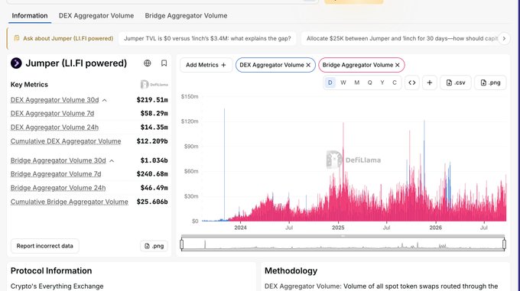This screenshot has width=520, height=291.
Task: Click Bridge Aggregator Volume 7d label
Action: pos(56,174)
